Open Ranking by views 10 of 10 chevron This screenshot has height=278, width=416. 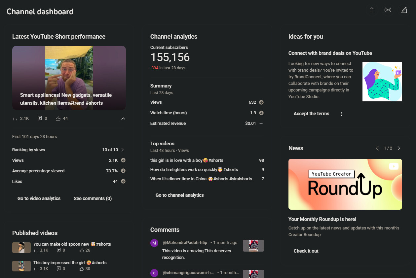123,150
